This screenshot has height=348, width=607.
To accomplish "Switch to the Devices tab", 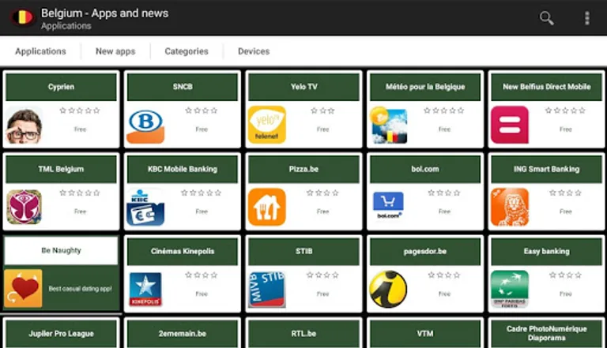I will tap(254, 51).
